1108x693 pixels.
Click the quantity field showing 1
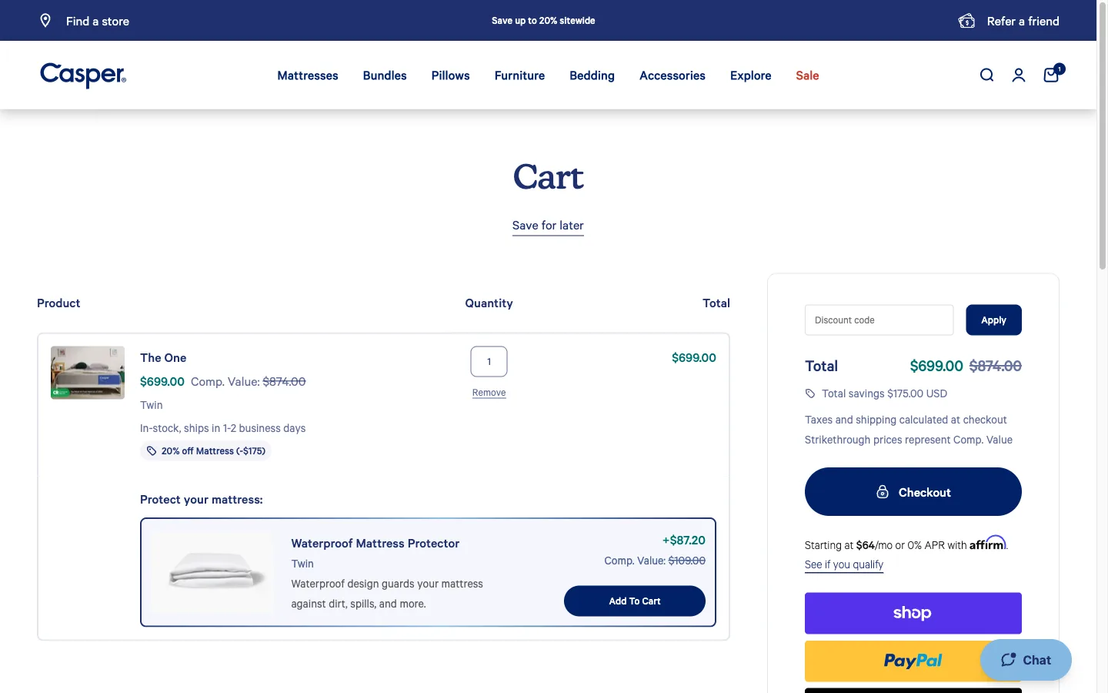[489, 362]
